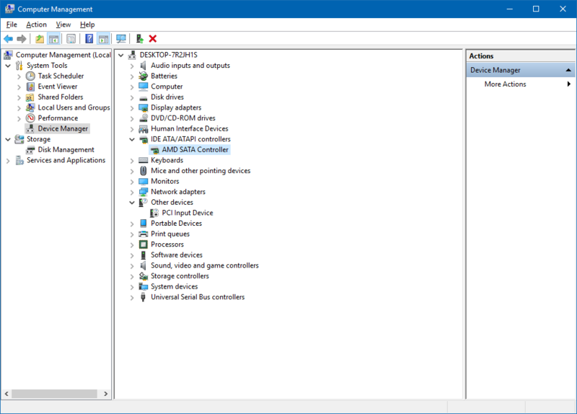The image size is (577, 414).
Task: Collapse the Other devices node
Action: click(132, 203)
